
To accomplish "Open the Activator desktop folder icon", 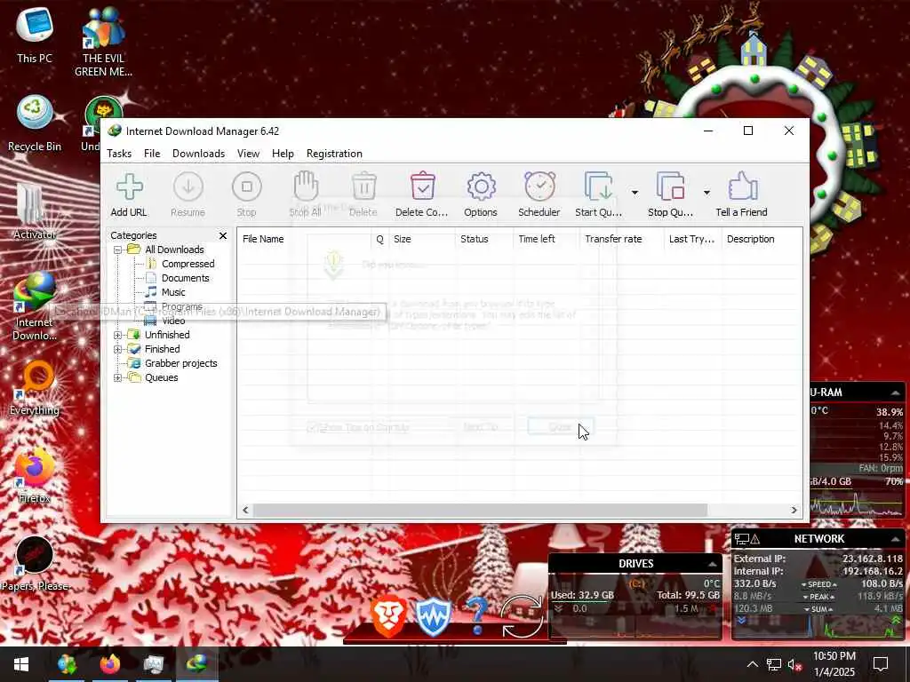I will (35, 211).
